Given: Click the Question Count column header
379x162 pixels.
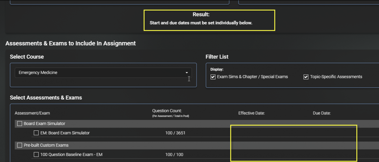Looking at the screenshot, I should tap(167, 111).
